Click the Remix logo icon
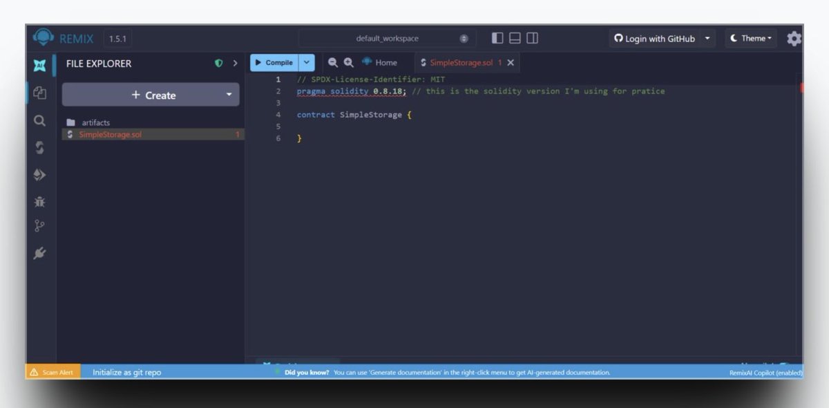This screenshot has height=408, width=829. (43, 37)
